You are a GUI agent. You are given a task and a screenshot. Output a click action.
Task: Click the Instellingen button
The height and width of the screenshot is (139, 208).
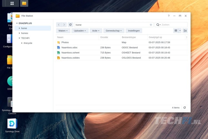(134, 31)
